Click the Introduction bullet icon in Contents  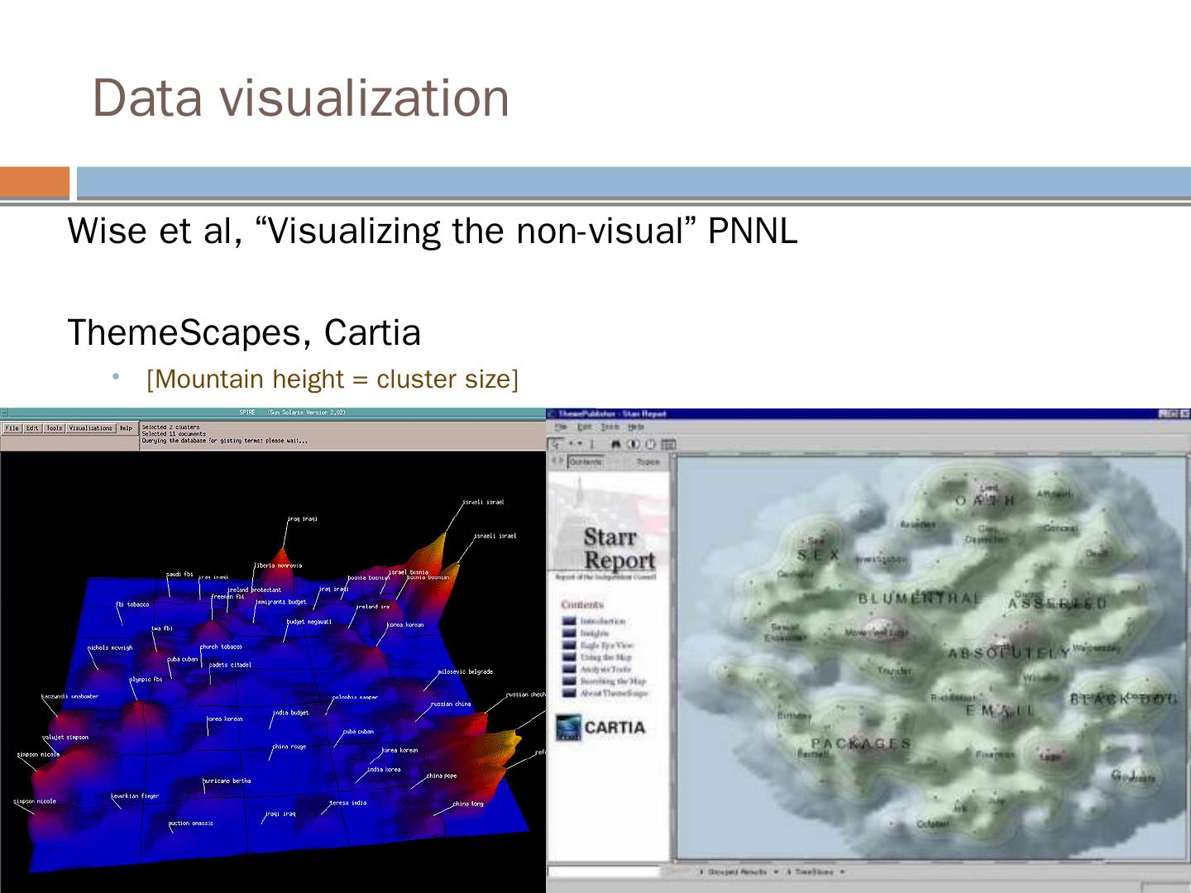[x=569, y=621]
